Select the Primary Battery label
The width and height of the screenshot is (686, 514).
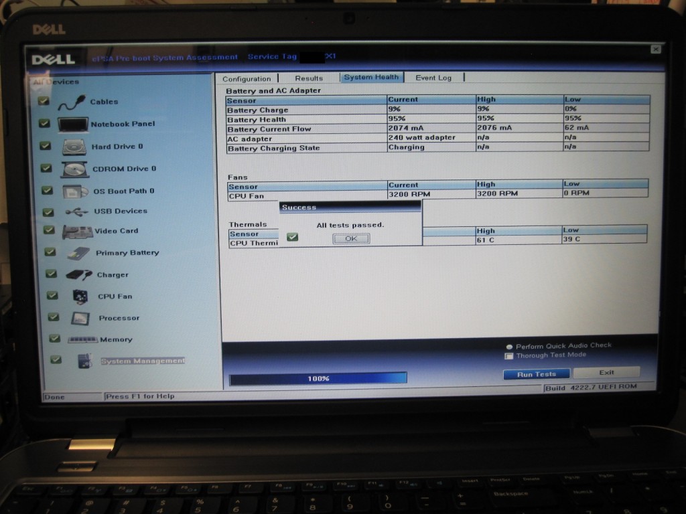(127, 252)
